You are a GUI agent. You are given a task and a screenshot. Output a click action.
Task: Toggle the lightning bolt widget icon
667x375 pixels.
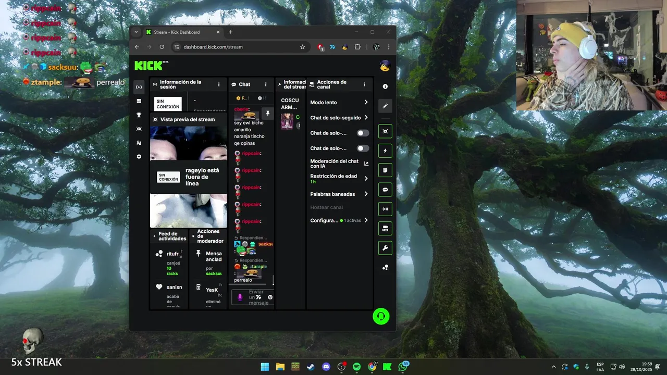point(385,151)
